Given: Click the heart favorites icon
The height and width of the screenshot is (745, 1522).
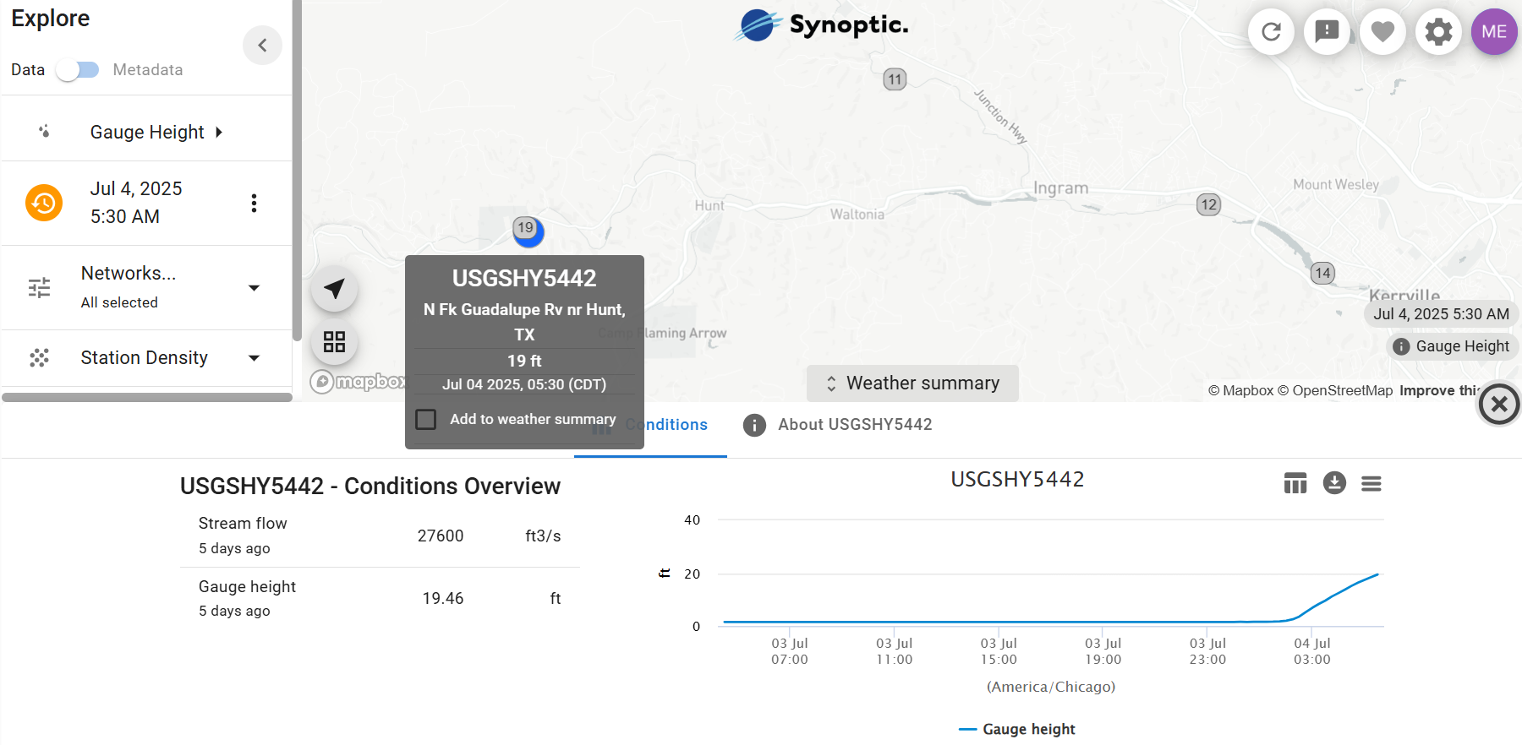Looking at the screenshot, I should tap(1382, 32).
